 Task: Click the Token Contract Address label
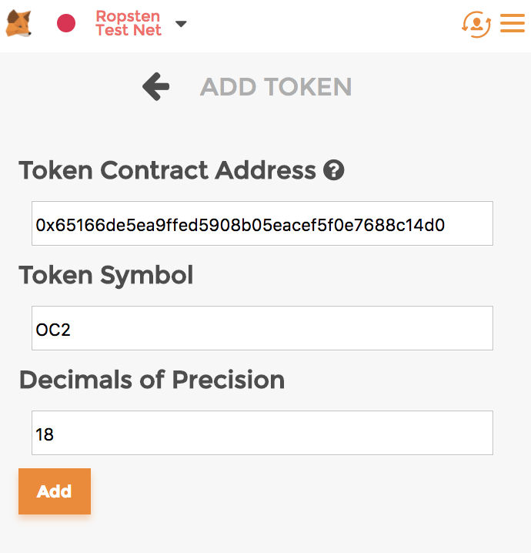pos(167,170)
